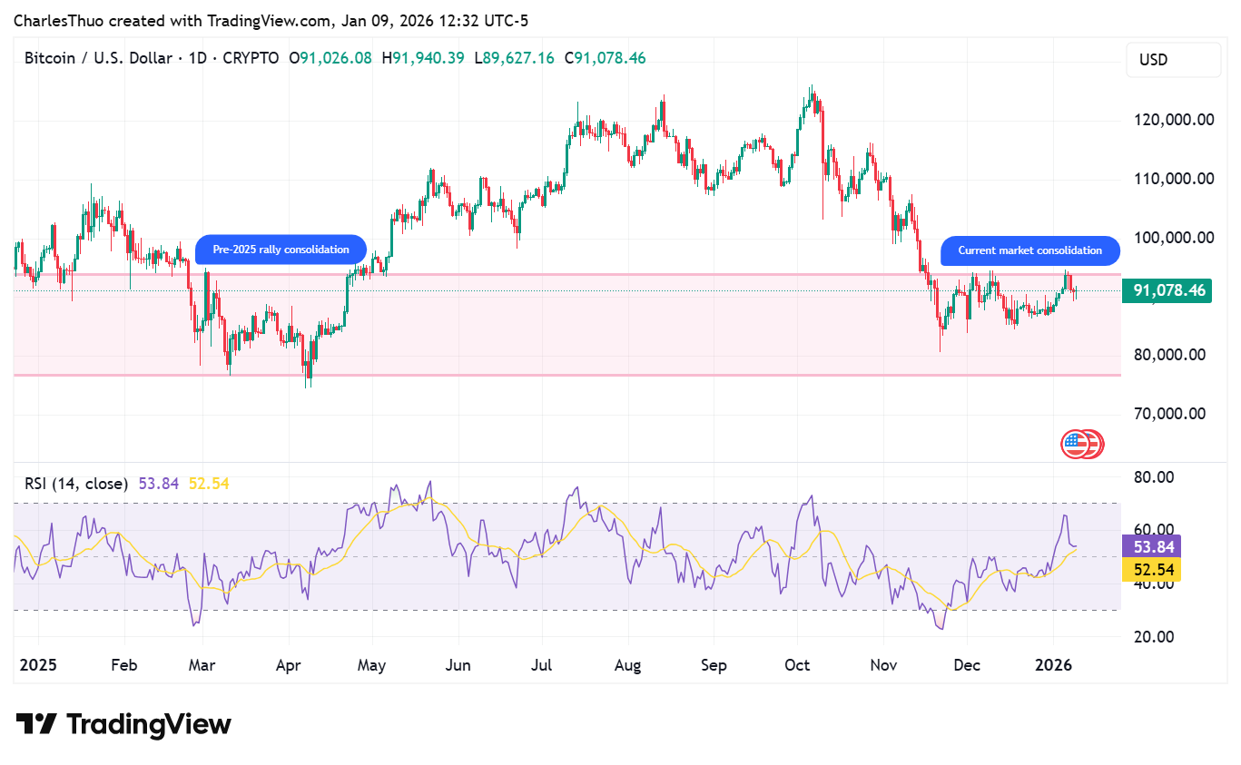Select the 2025 label on the time axis
Viewport: 1241px width, 765px height.
(37, 664)
